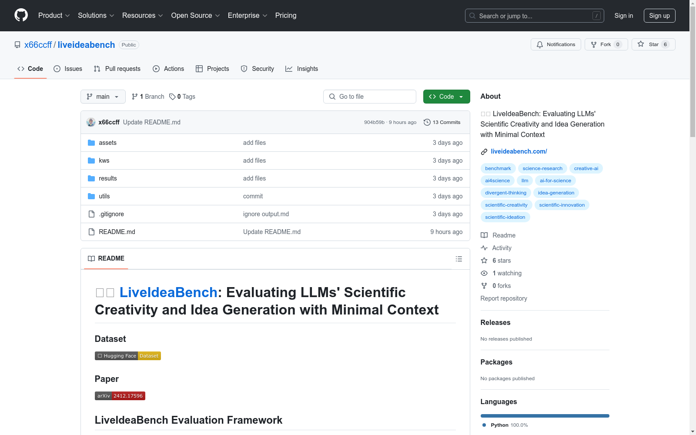This screenshot has height=435, width=696.
Task: Switch to the Insights tab
Action: [302, 69]
